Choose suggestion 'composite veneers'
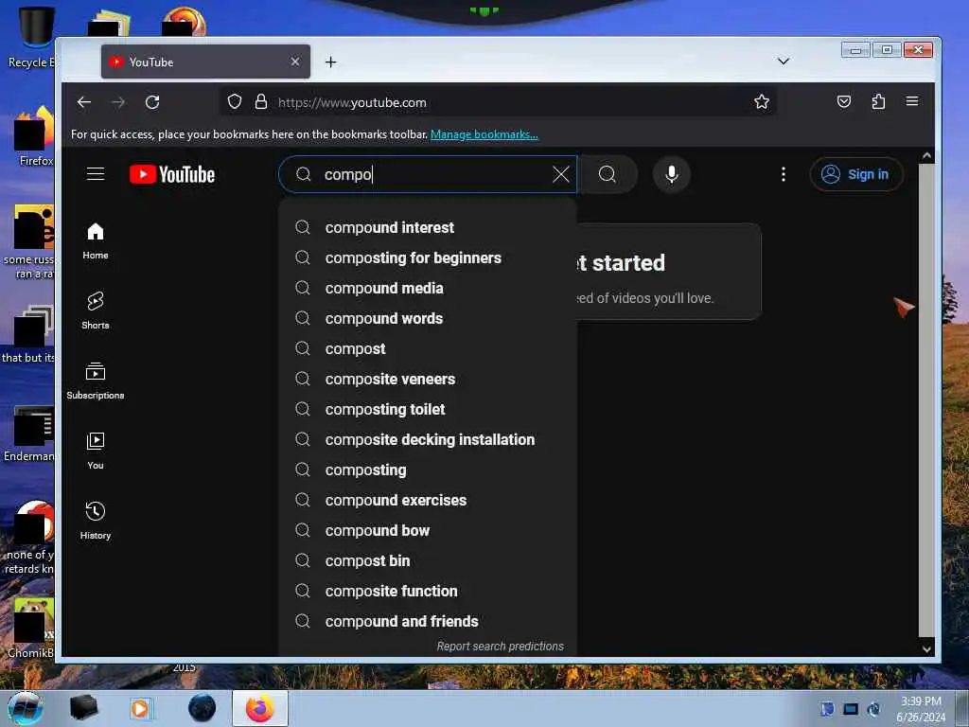This screenshot has height=727, width=969. click(427, 379)
